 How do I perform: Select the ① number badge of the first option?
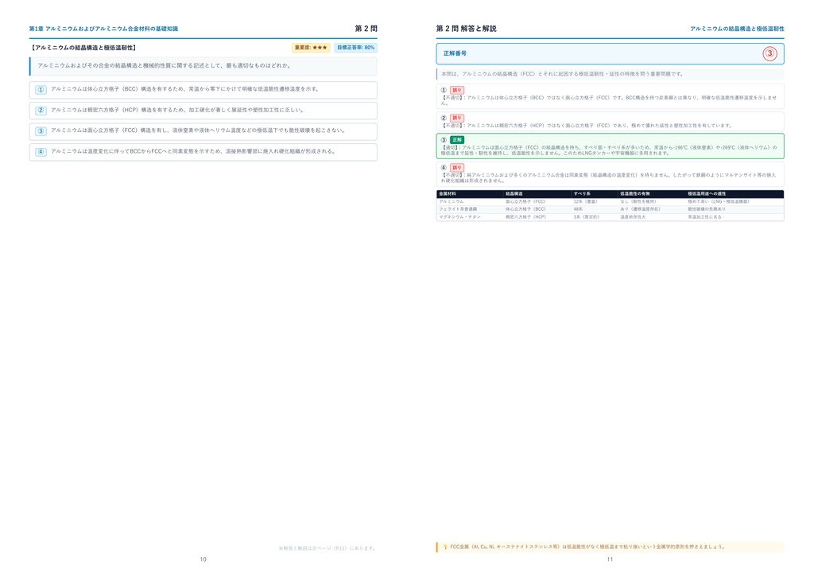click(x=41, y=90)
